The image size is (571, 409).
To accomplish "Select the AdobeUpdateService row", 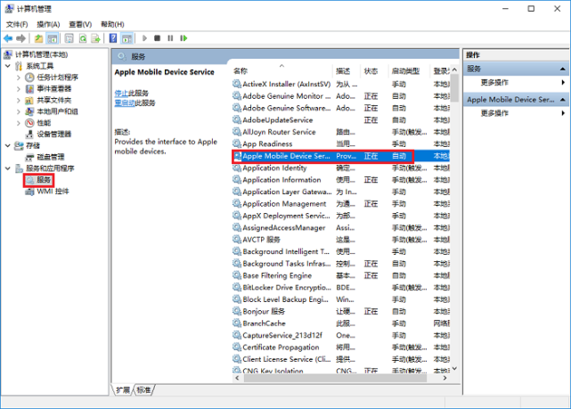I will [341, 119].
